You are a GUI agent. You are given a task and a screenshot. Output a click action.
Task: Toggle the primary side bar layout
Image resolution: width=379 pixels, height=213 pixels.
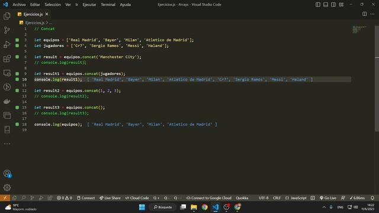click(x=318, y=5)
